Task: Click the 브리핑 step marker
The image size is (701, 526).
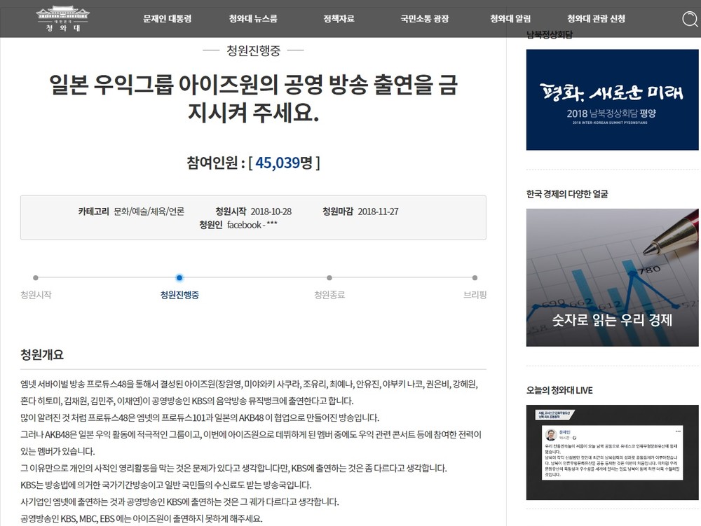Action: point(475,277)
